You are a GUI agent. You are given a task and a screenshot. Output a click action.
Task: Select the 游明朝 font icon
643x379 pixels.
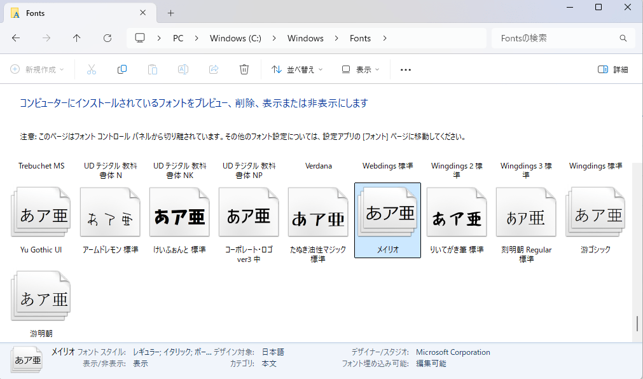coord(41,296)
